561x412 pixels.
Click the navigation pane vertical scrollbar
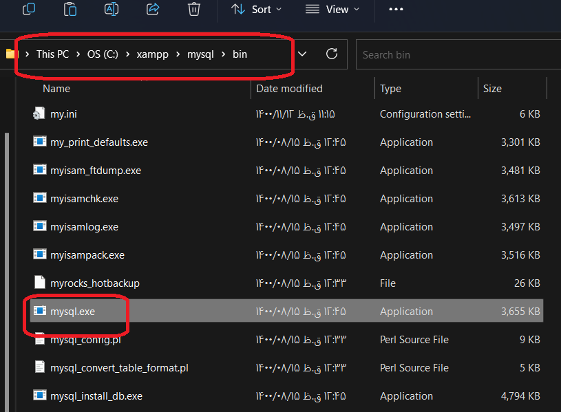click(x=7, y=272)
